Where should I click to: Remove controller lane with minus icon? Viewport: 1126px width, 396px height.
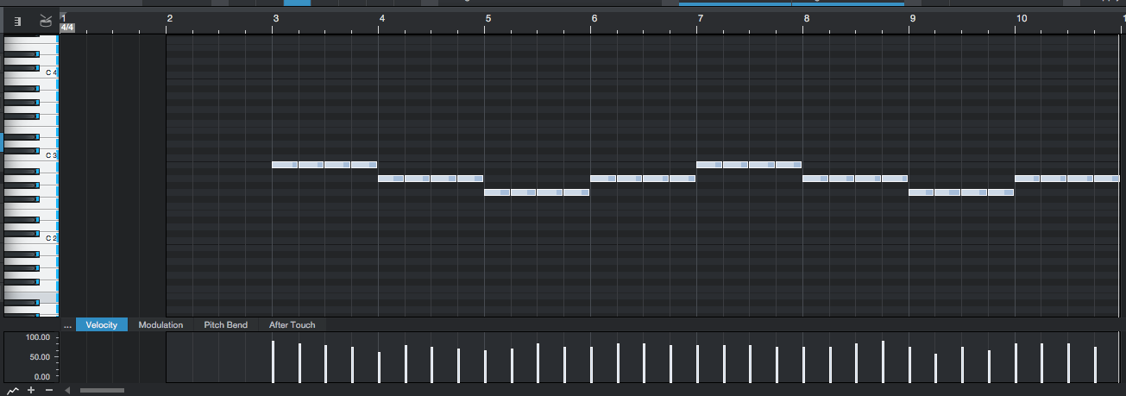tap(48, 390)
